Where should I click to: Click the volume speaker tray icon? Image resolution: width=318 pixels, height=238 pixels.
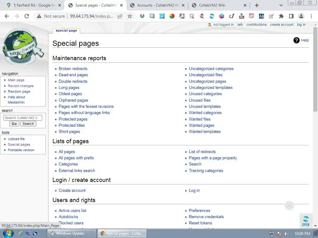coord(286,234)
